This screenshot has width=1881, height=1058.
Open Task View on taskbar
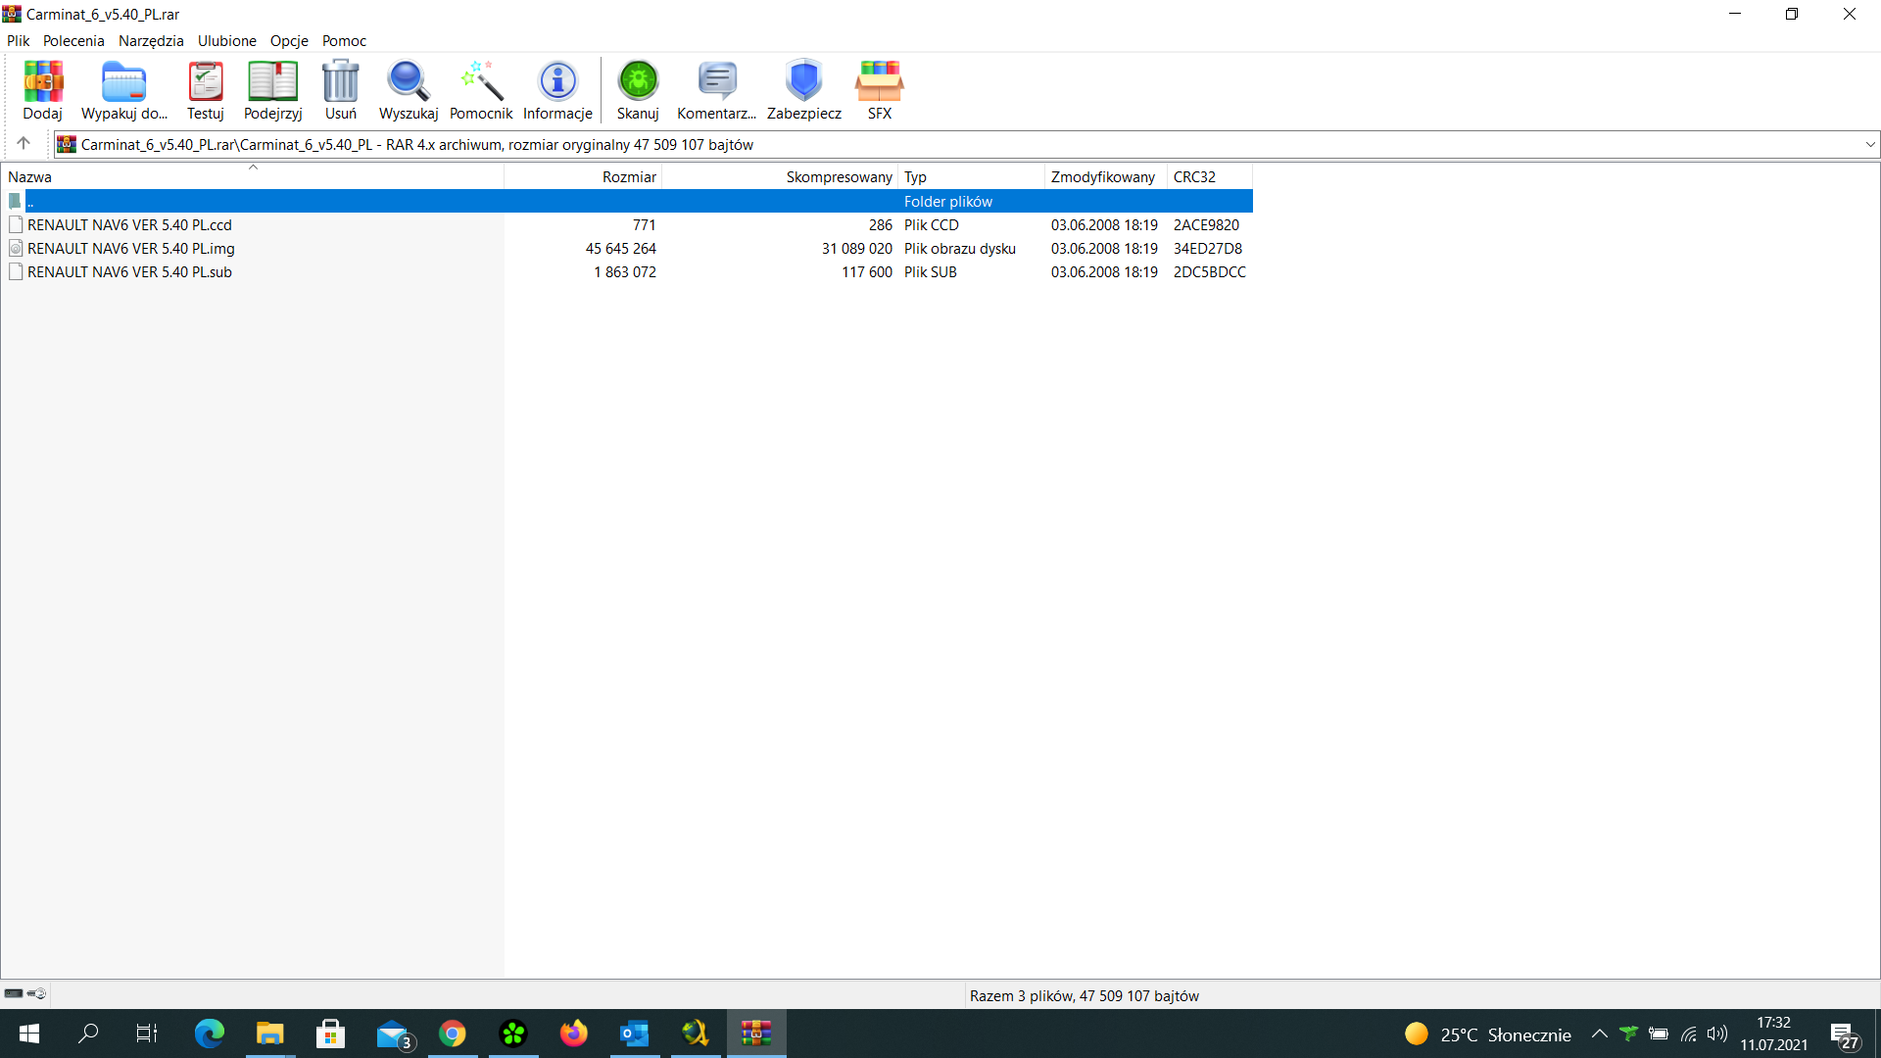[x=147, y=1034]
